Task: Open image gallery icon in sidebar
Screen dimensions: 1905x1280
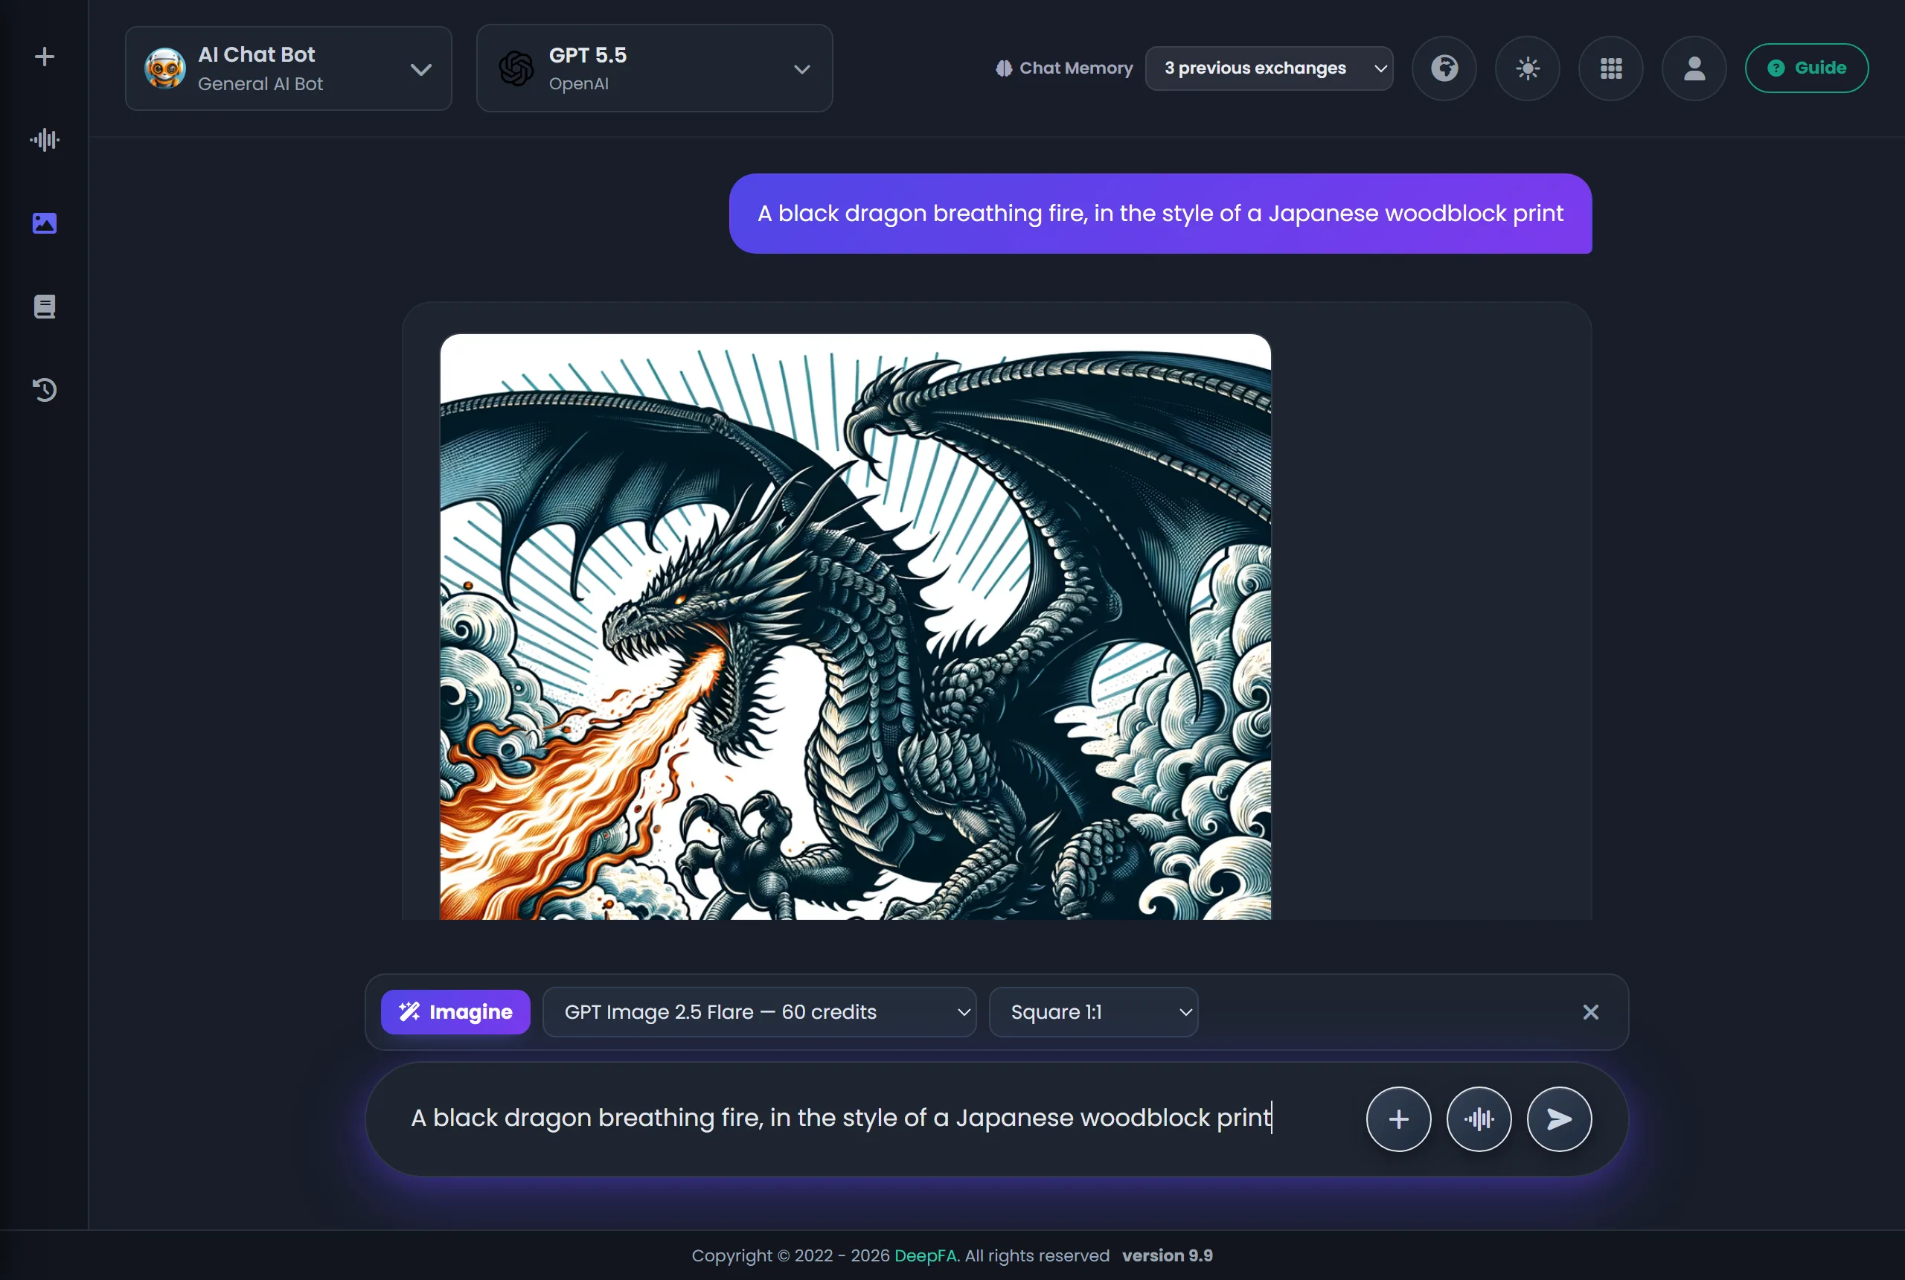Action: (44, 223)
